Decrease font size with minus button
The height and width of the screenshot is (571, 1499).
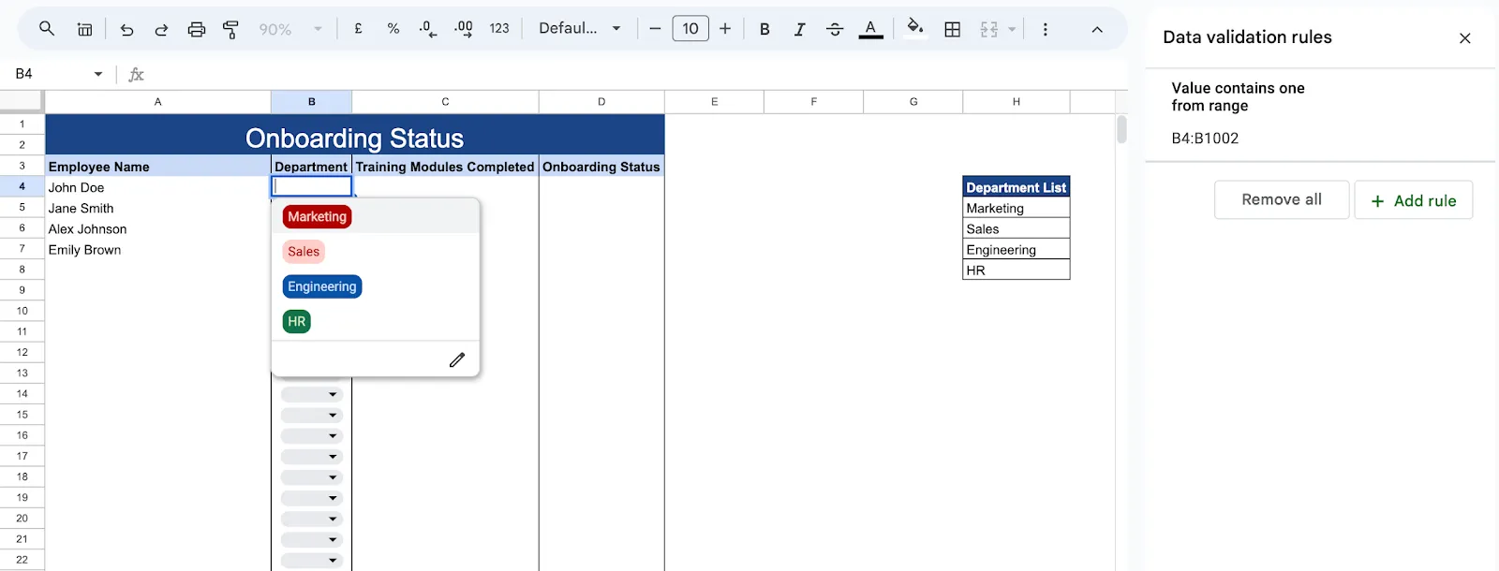655,29
